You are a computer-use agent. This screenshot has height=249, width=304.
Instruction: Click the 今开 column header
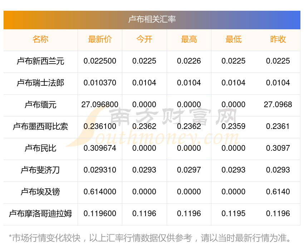pos(144,39)
